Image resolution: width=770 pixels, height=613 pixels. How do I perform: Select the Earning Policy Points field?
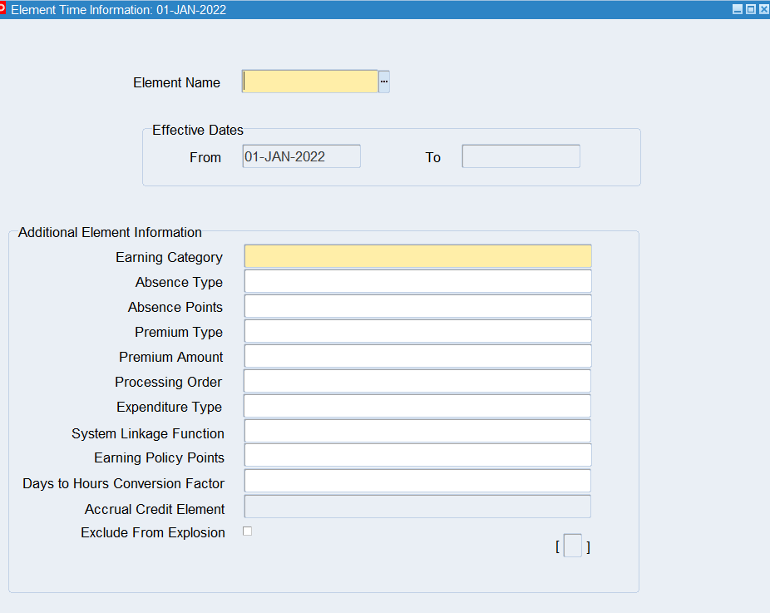click(x=417, y=455)
